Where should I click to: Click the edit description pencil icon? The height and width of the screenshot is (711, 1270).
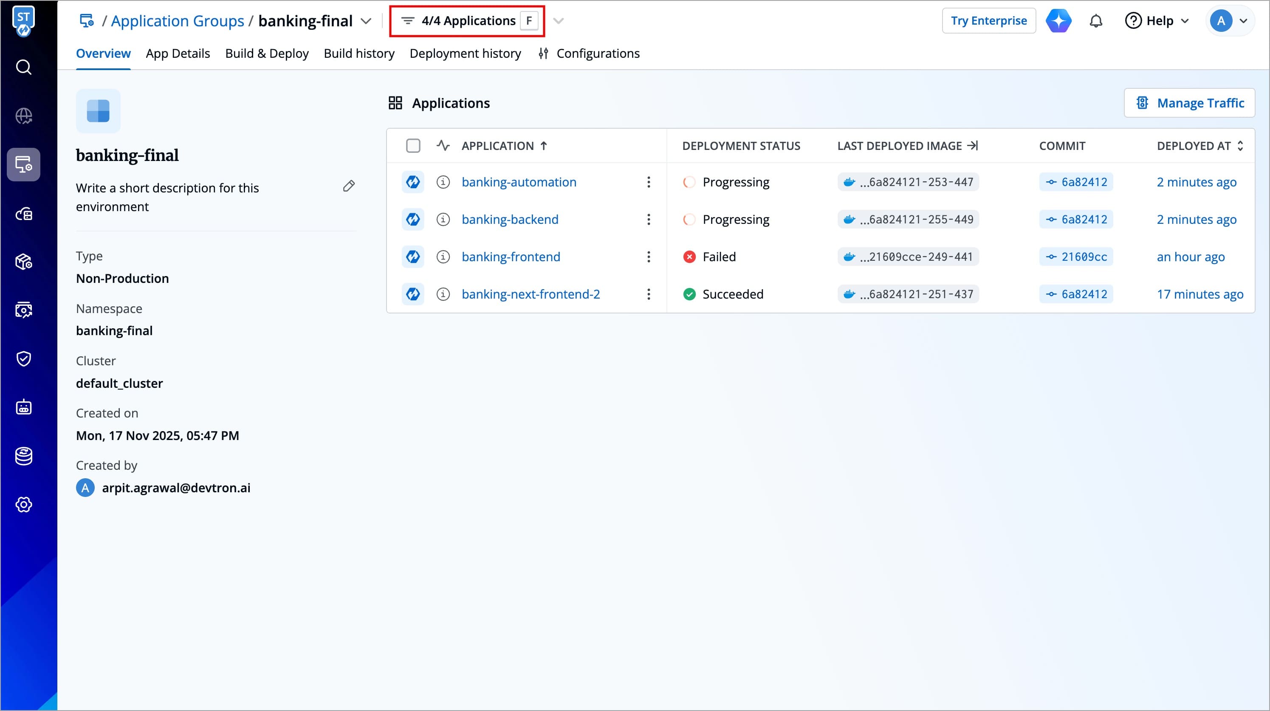[x=349, y=186]
